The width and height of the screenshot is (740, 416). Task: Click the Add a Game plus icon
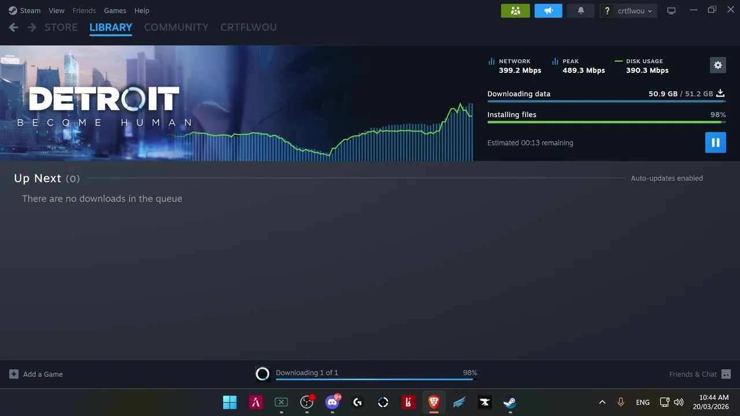[14, 374]
